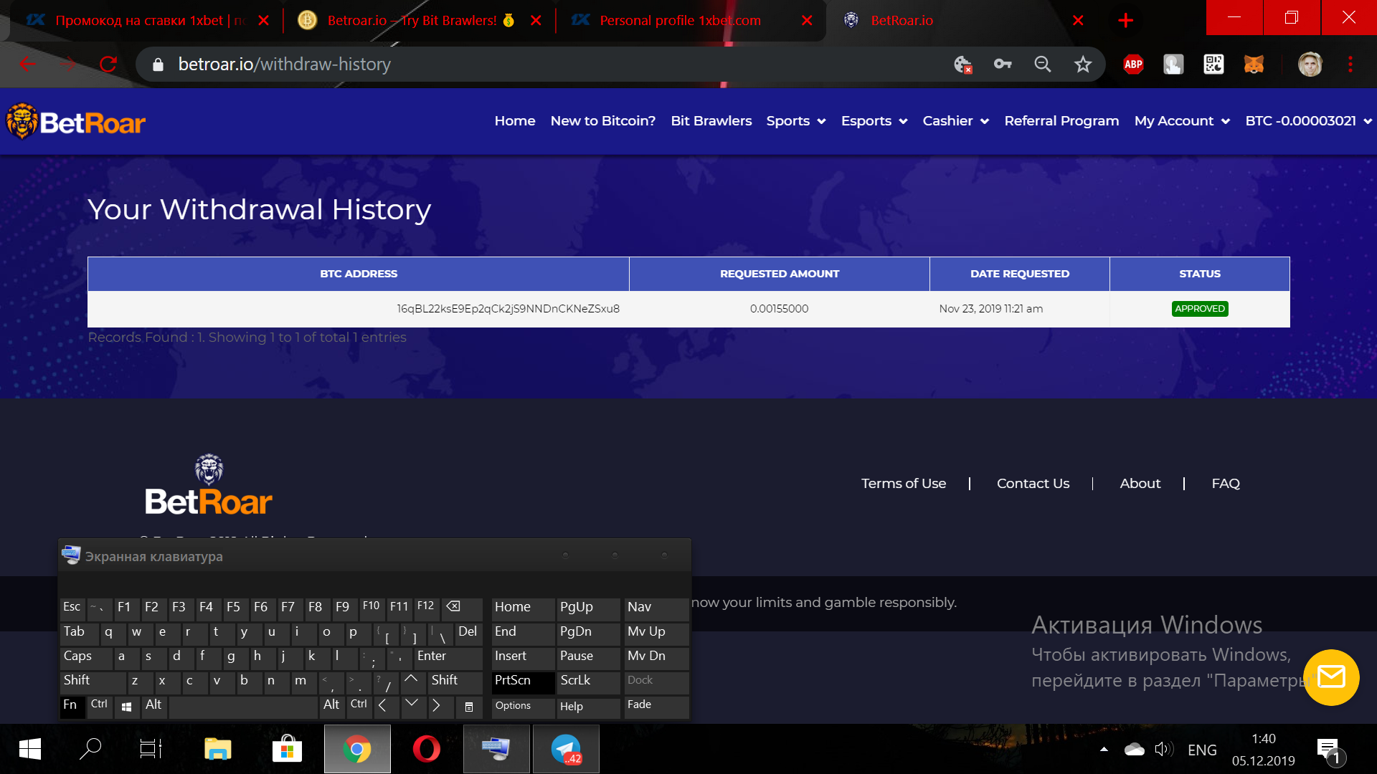Open the notification center icon
Viewport: 1377px width, 774px height.
[1329, 750]
